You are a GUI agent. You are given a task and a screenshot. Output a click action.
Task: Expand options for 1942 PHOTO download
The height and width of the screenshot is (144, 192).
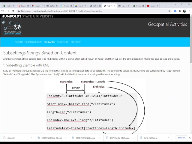pos(100,138)
